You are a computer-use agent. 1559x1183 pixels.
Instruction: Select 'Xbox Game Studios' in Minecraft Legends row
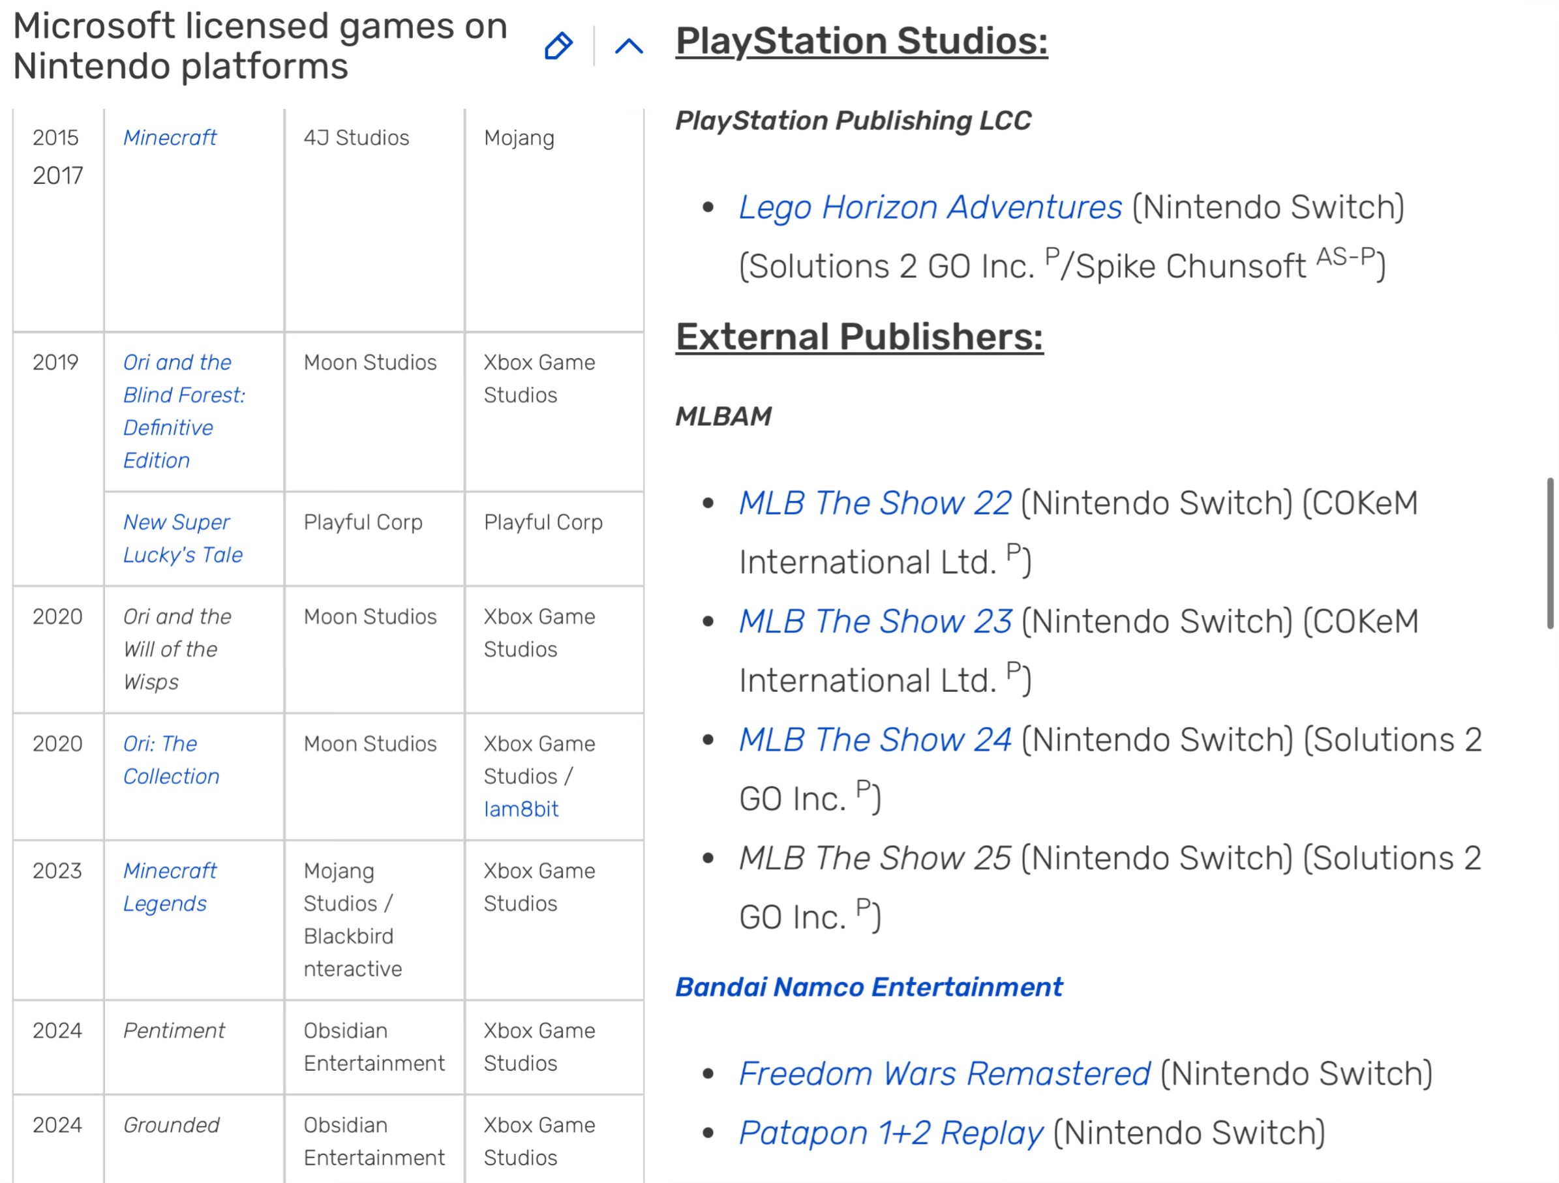[539, 887]
